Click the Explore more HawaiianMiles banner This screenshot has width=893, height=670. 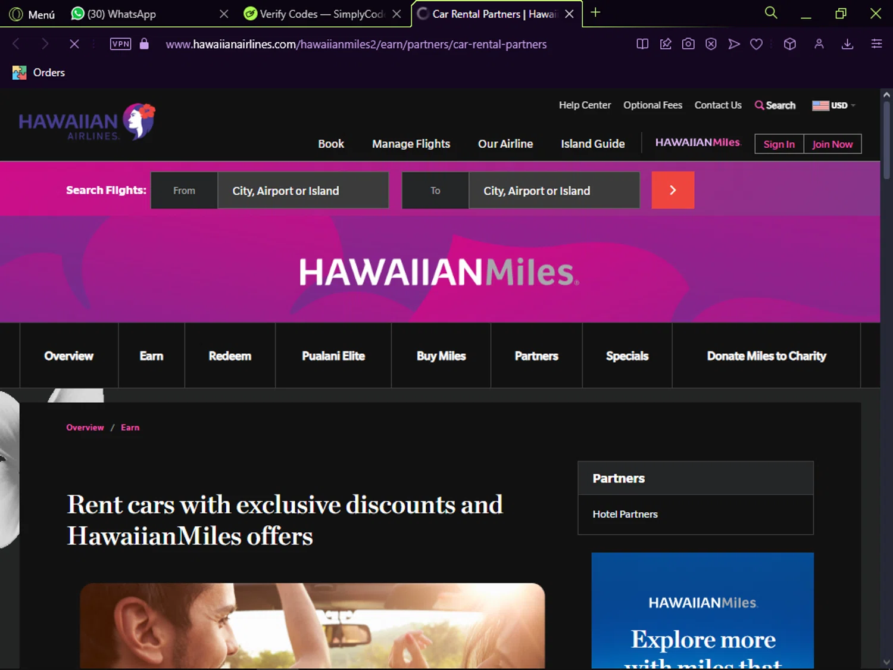click(x=702, y=610)
